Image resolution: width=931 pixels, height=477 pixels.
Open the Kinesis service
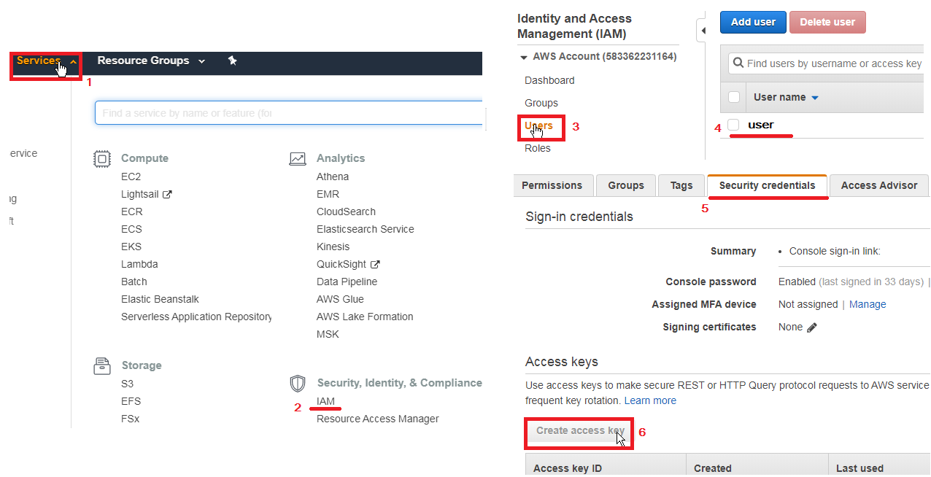333,247
